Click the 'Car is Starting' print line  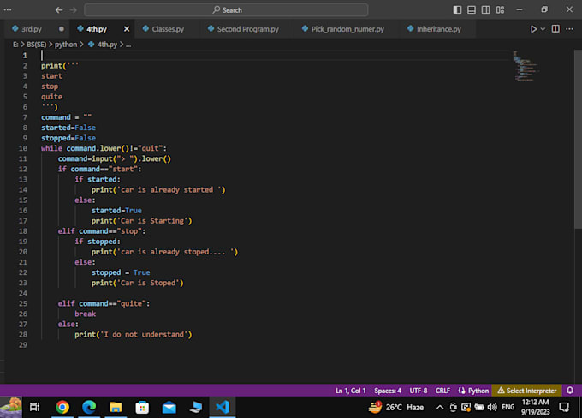pyautogui.click(x=141, y=221)
